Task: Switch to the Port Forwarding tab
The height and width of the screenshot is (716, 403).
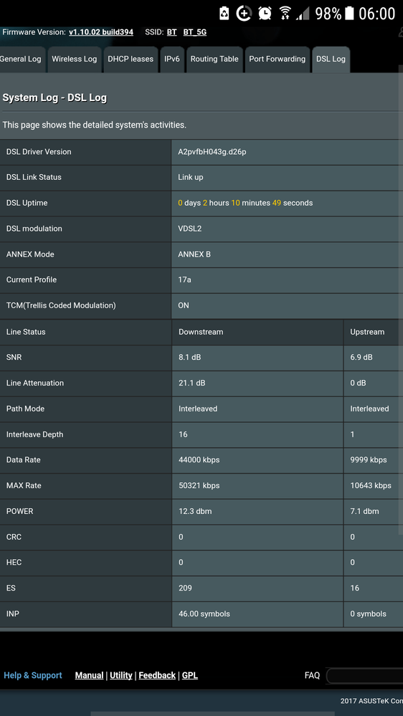Action: click(x=277, y=59)
